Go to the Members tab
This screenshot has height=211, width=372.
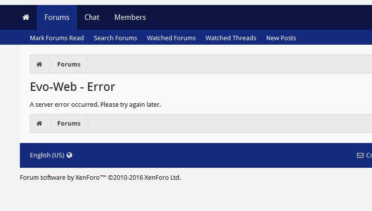click(x=130, y=17)
